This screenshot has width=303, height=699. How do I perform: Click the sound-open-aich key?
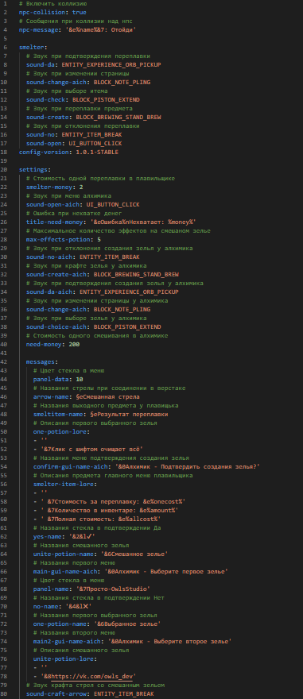click(x=54, y=205)
